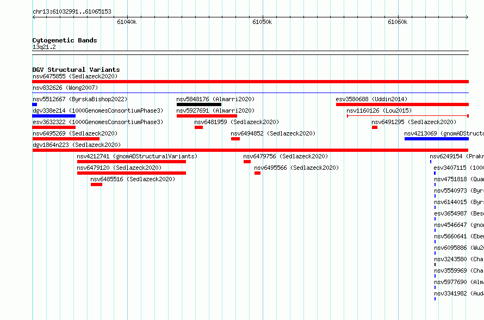The width and height of the screenshot is (484, 320).
Task: Select the nsv6475855 red variant bar
Action: (250, 82)
